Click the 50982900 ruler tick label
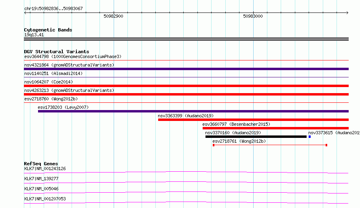This screenshot has width=360, height=208. tap(113, 16)
